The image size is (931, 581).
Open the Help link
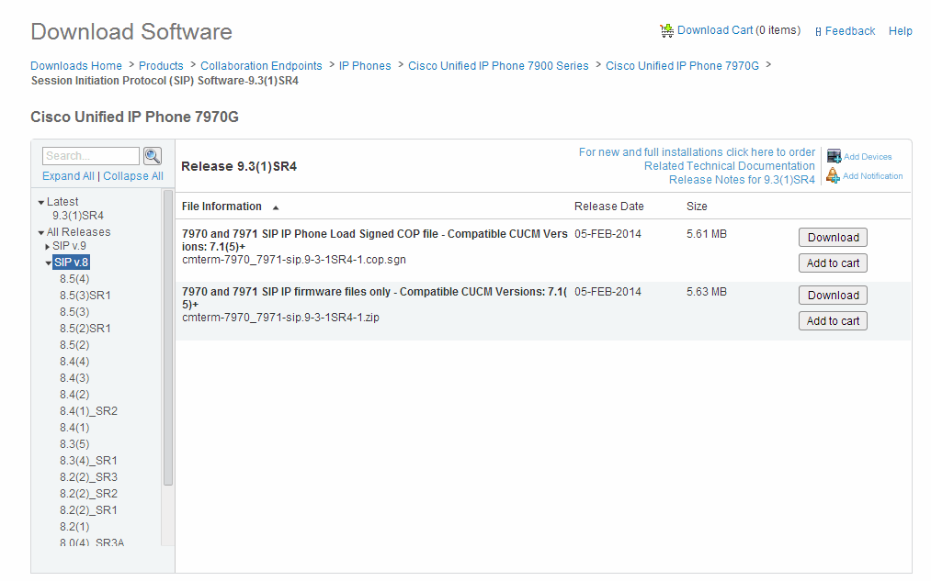[900, 31]
